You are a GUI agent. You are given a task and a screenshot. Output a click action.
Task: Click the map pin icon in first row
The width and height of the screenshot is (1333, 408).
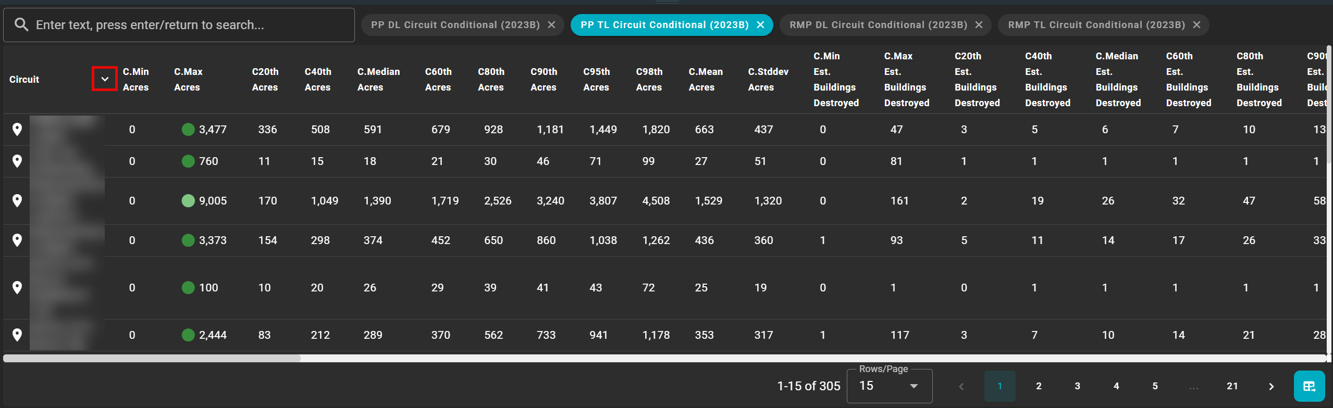(x=17, y=130)
